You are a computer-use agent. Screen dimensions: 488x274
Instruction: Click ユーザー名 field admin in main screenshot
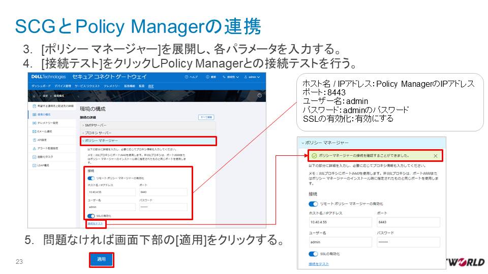(x=111, y=207)
